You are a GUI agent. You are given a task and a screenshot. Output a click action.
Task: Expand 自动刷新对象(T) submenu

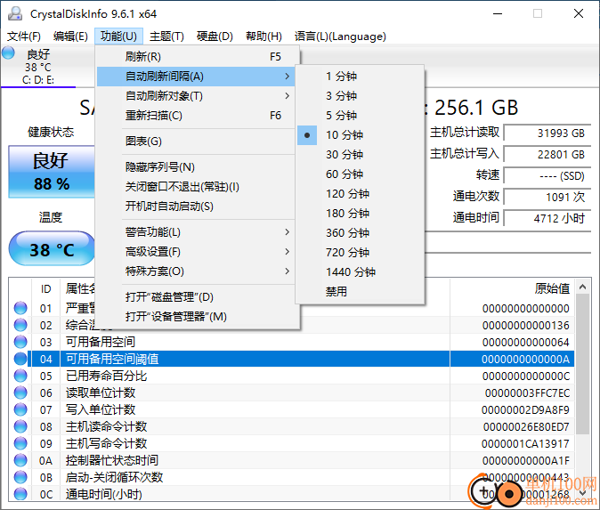pyautogui.click(x=196, y=96)
